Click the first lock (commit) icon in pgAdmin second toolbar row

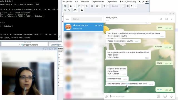65,10
